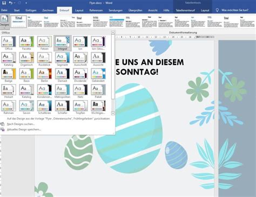Screen dimensions: 256x197
Task: Choose the Tropfen theme
Action: (x=80, y=108)
